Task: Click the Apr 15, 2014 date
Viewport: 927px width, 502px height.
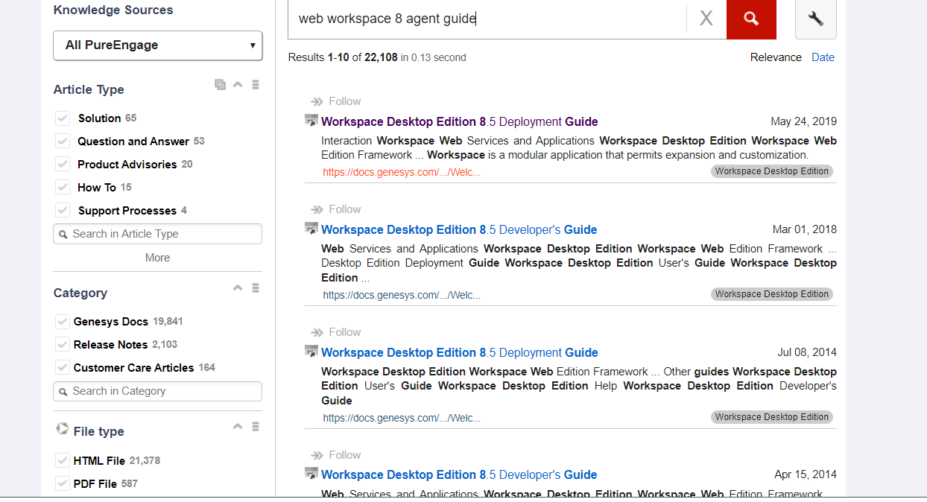Action: click(x=806, y=474)
